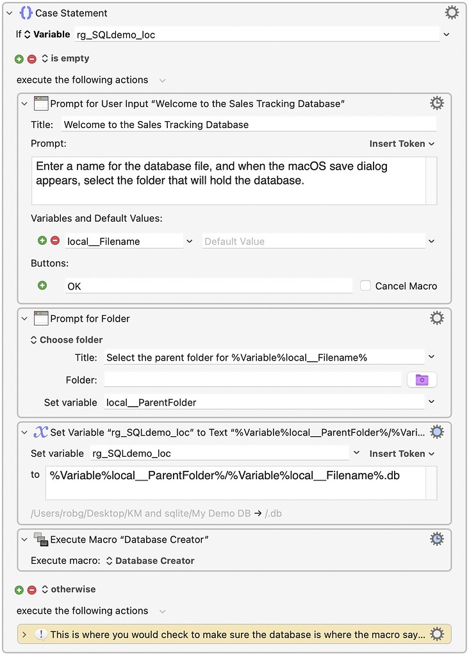
Task: Open Insert Token menu in Prompt section
Action: (402, 143)
